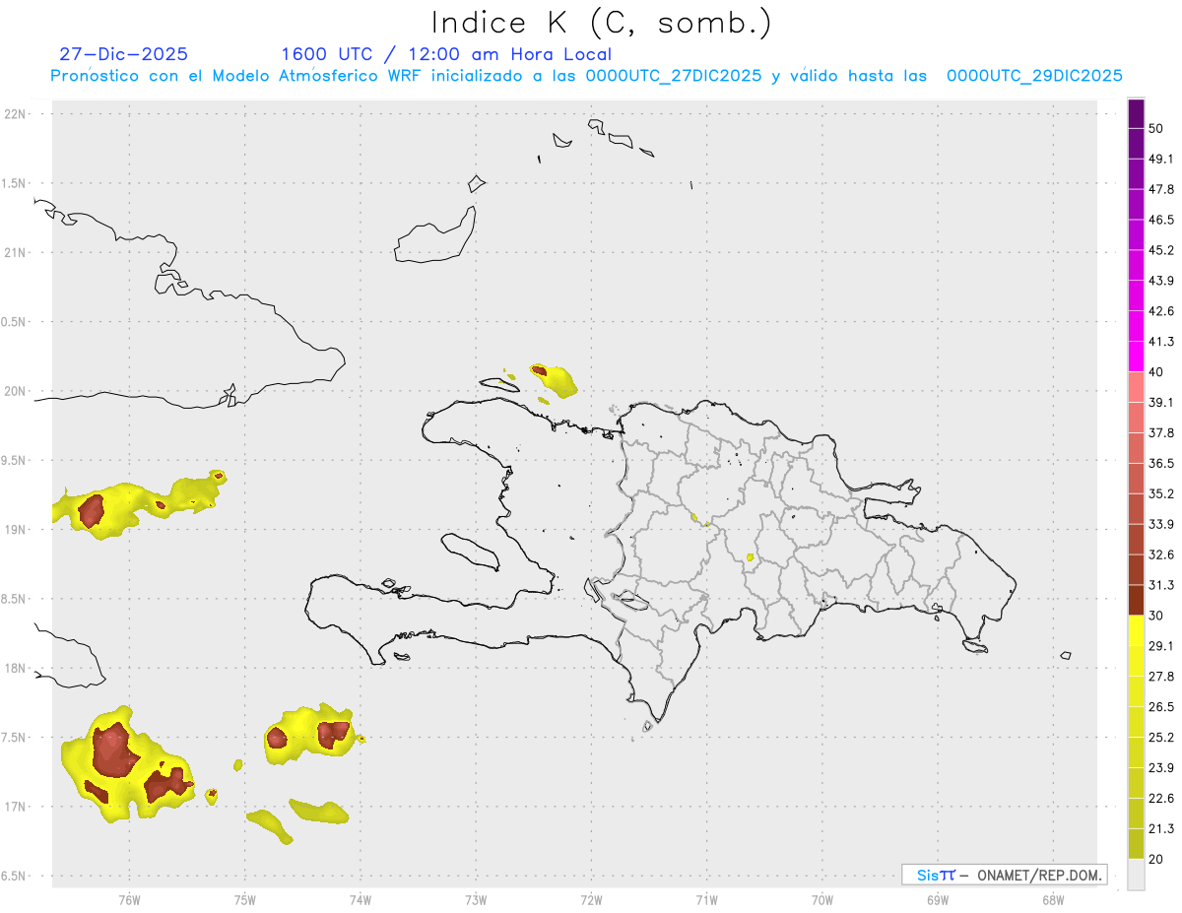Pick the magenta swatch between 40 and 41.3

tap(1136, 357)
